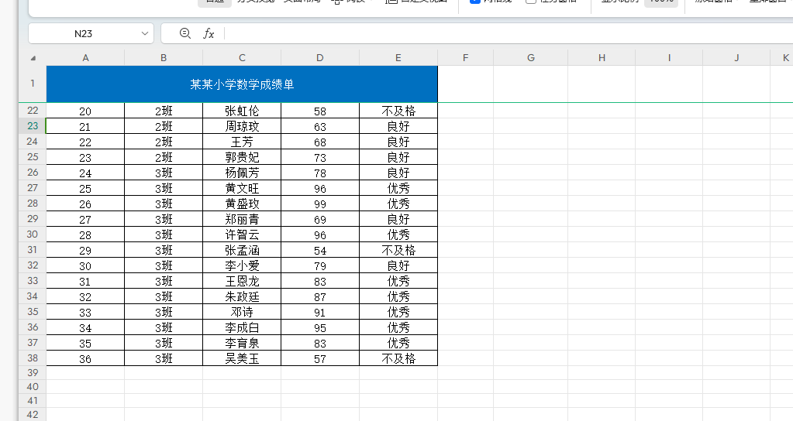
Task: Select column I header
Action: [x=669, y=58]
